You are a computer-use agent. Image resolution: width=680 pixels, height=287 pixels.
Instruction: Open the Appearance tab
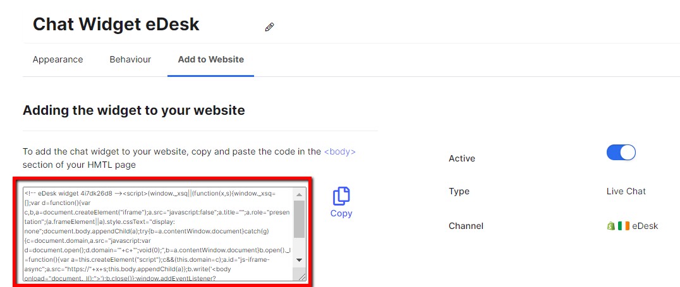[x=58, y=60]
